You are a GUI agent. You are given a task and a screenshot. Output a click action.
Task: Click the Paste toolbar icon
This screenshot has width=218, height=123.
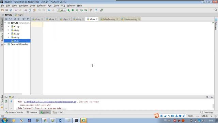(x=34, y=10)
